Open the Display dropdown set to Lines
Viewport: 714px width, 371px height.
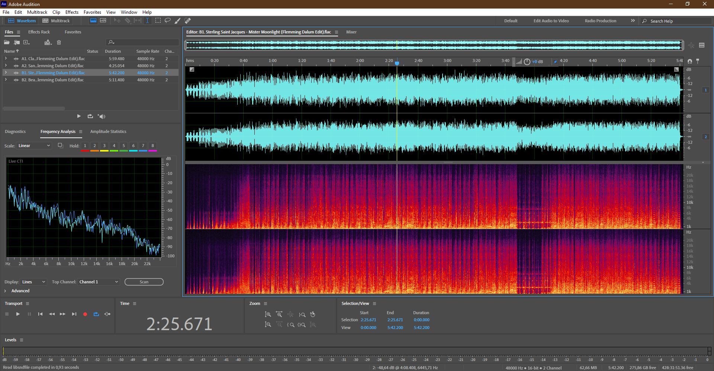coord(33,282)
